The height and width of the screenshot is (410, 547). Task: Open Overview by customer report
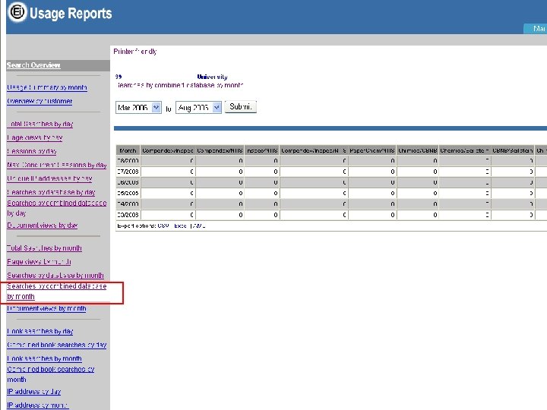pyautogui.click(x=40, y=101)
